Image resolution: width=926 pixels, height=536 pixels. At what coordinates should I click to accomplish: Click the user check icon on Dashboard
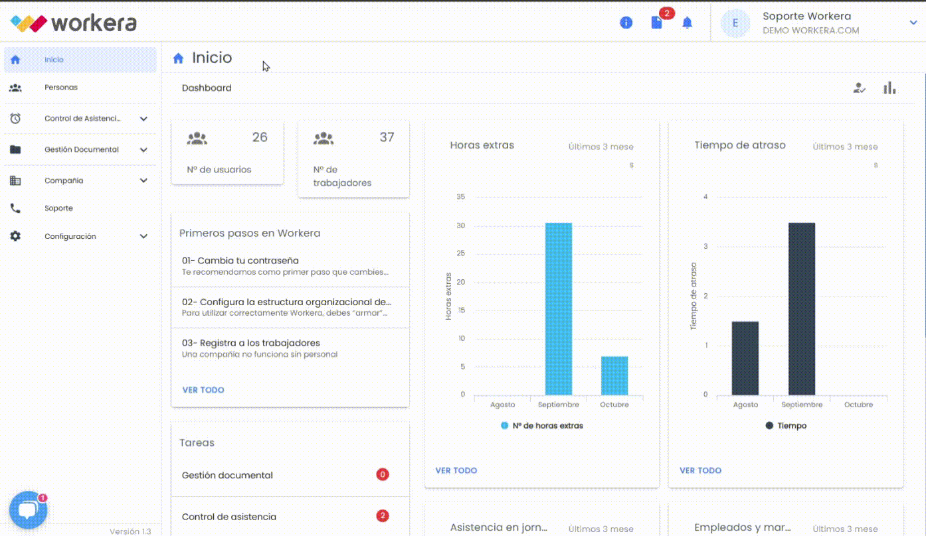859,88
